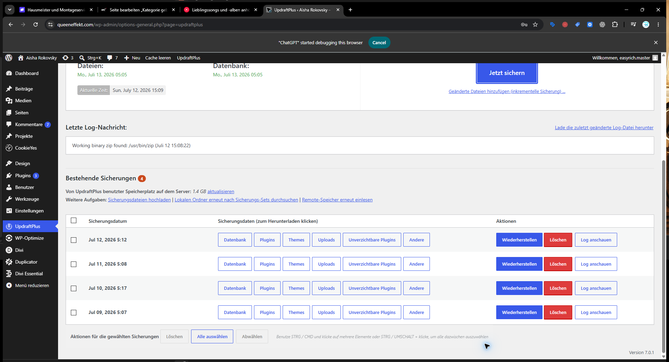
Task: Click Alle auswählen button
Action: [212, 336]
